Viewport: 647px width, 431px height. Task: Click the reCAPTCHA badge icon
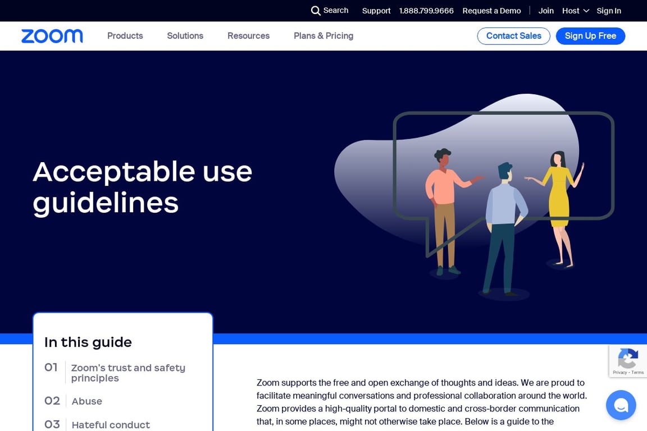pos(627,358)
